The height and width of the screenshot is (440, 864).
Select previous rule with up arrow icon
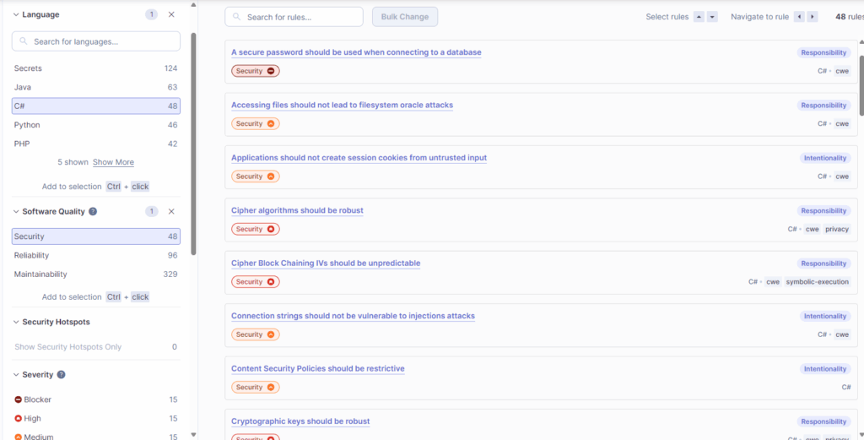(x=699, y=17)
